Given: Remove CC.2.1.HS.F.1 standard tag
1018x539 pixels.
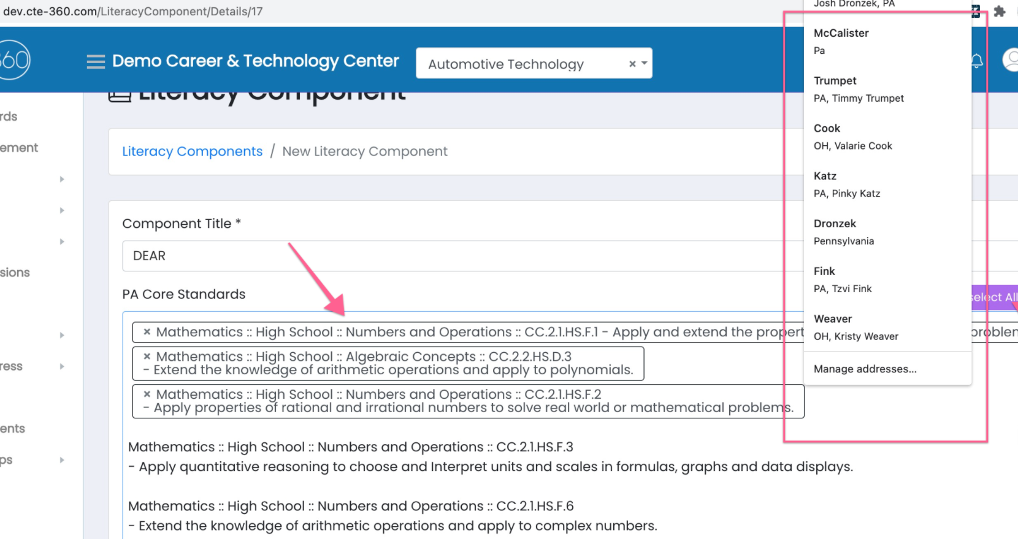Looking at the screenshot, I should 147,332.
